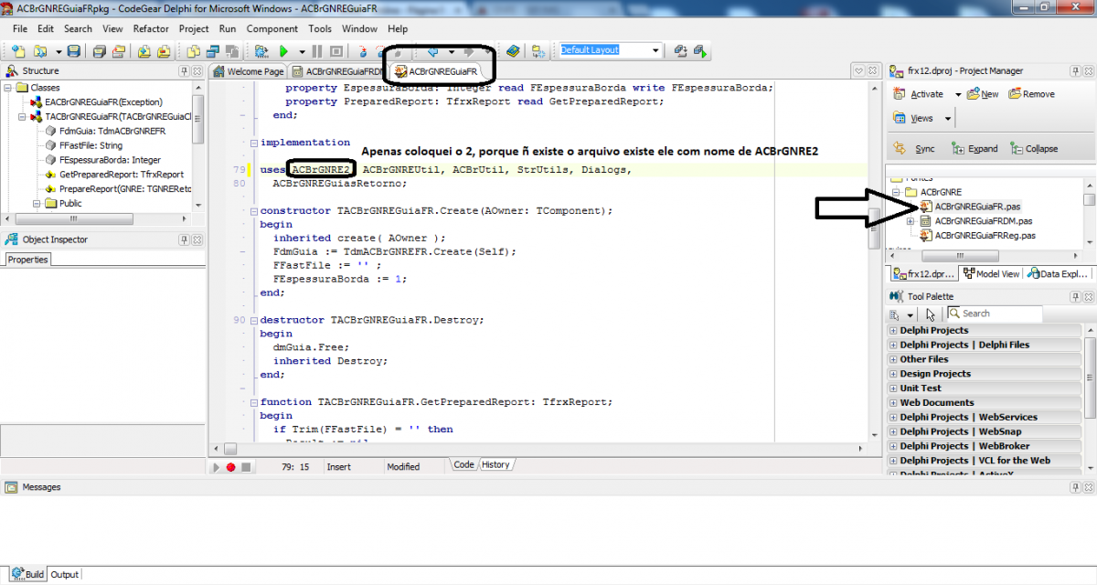Collapse the TACBrGNREGuiaFR class node
This screenshot has width=1097, height=585.
coord(23,117)
